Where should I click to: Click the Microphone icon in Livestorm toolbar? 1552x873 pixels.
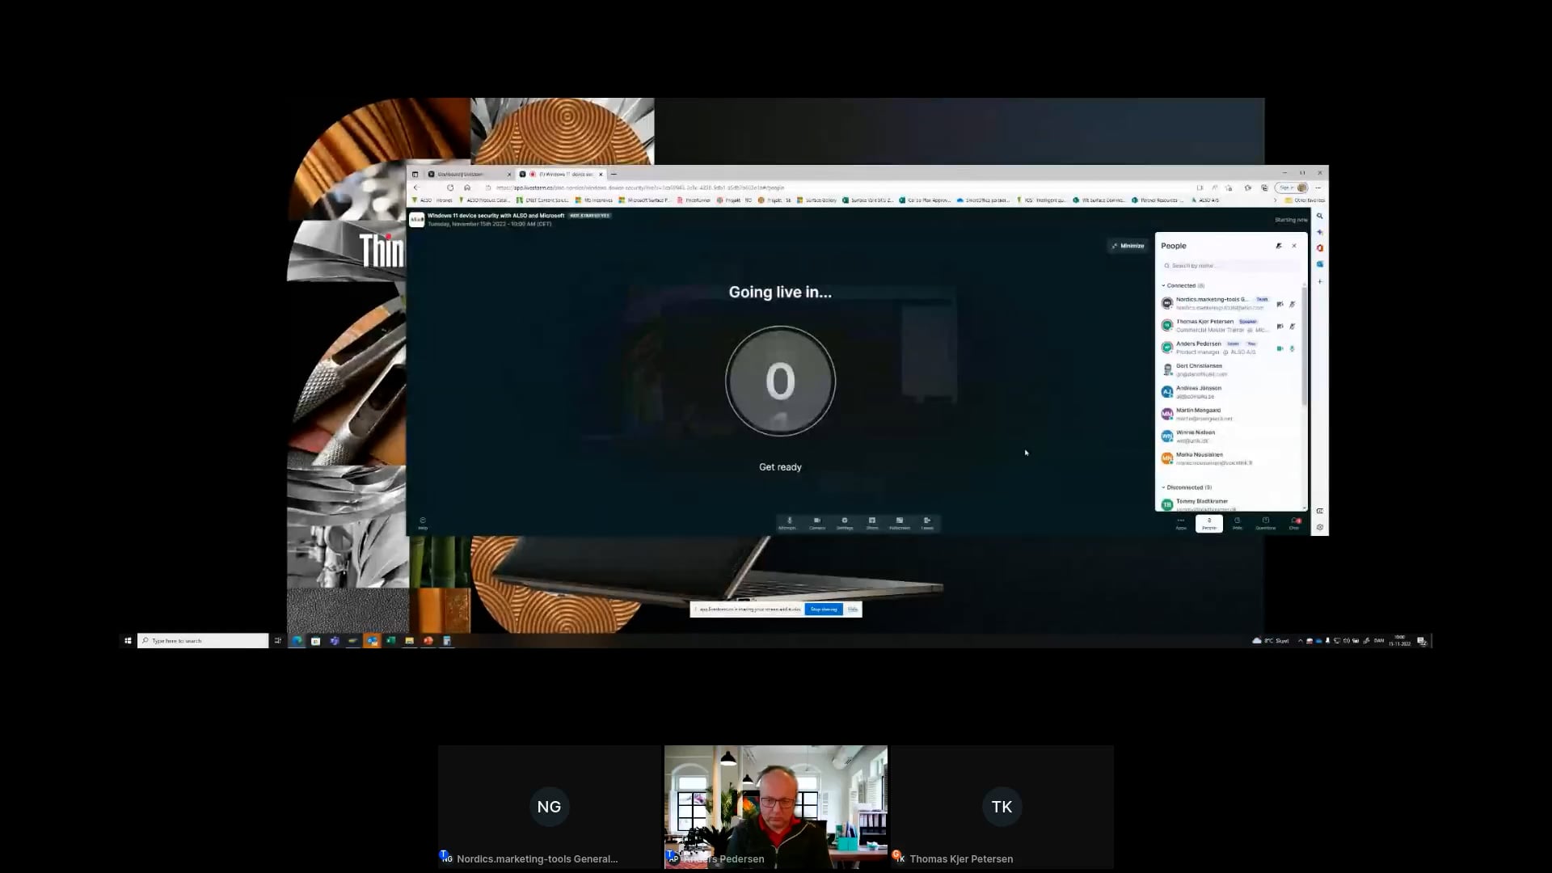[x=789, y=523]
